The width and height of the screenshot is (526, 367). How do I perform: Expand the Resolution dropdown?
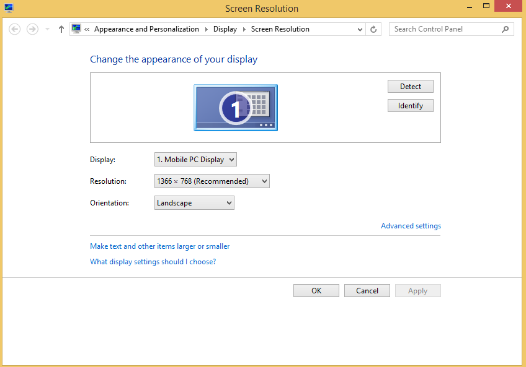click(x=212, y=181)
